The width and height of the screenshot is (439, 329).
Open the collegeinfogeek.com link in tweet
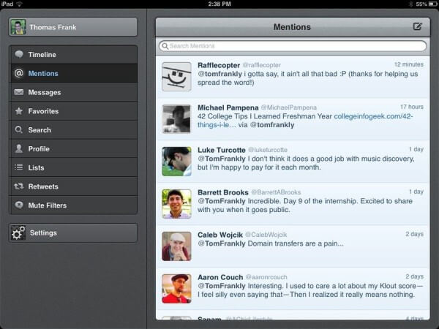tap(373, 116)
